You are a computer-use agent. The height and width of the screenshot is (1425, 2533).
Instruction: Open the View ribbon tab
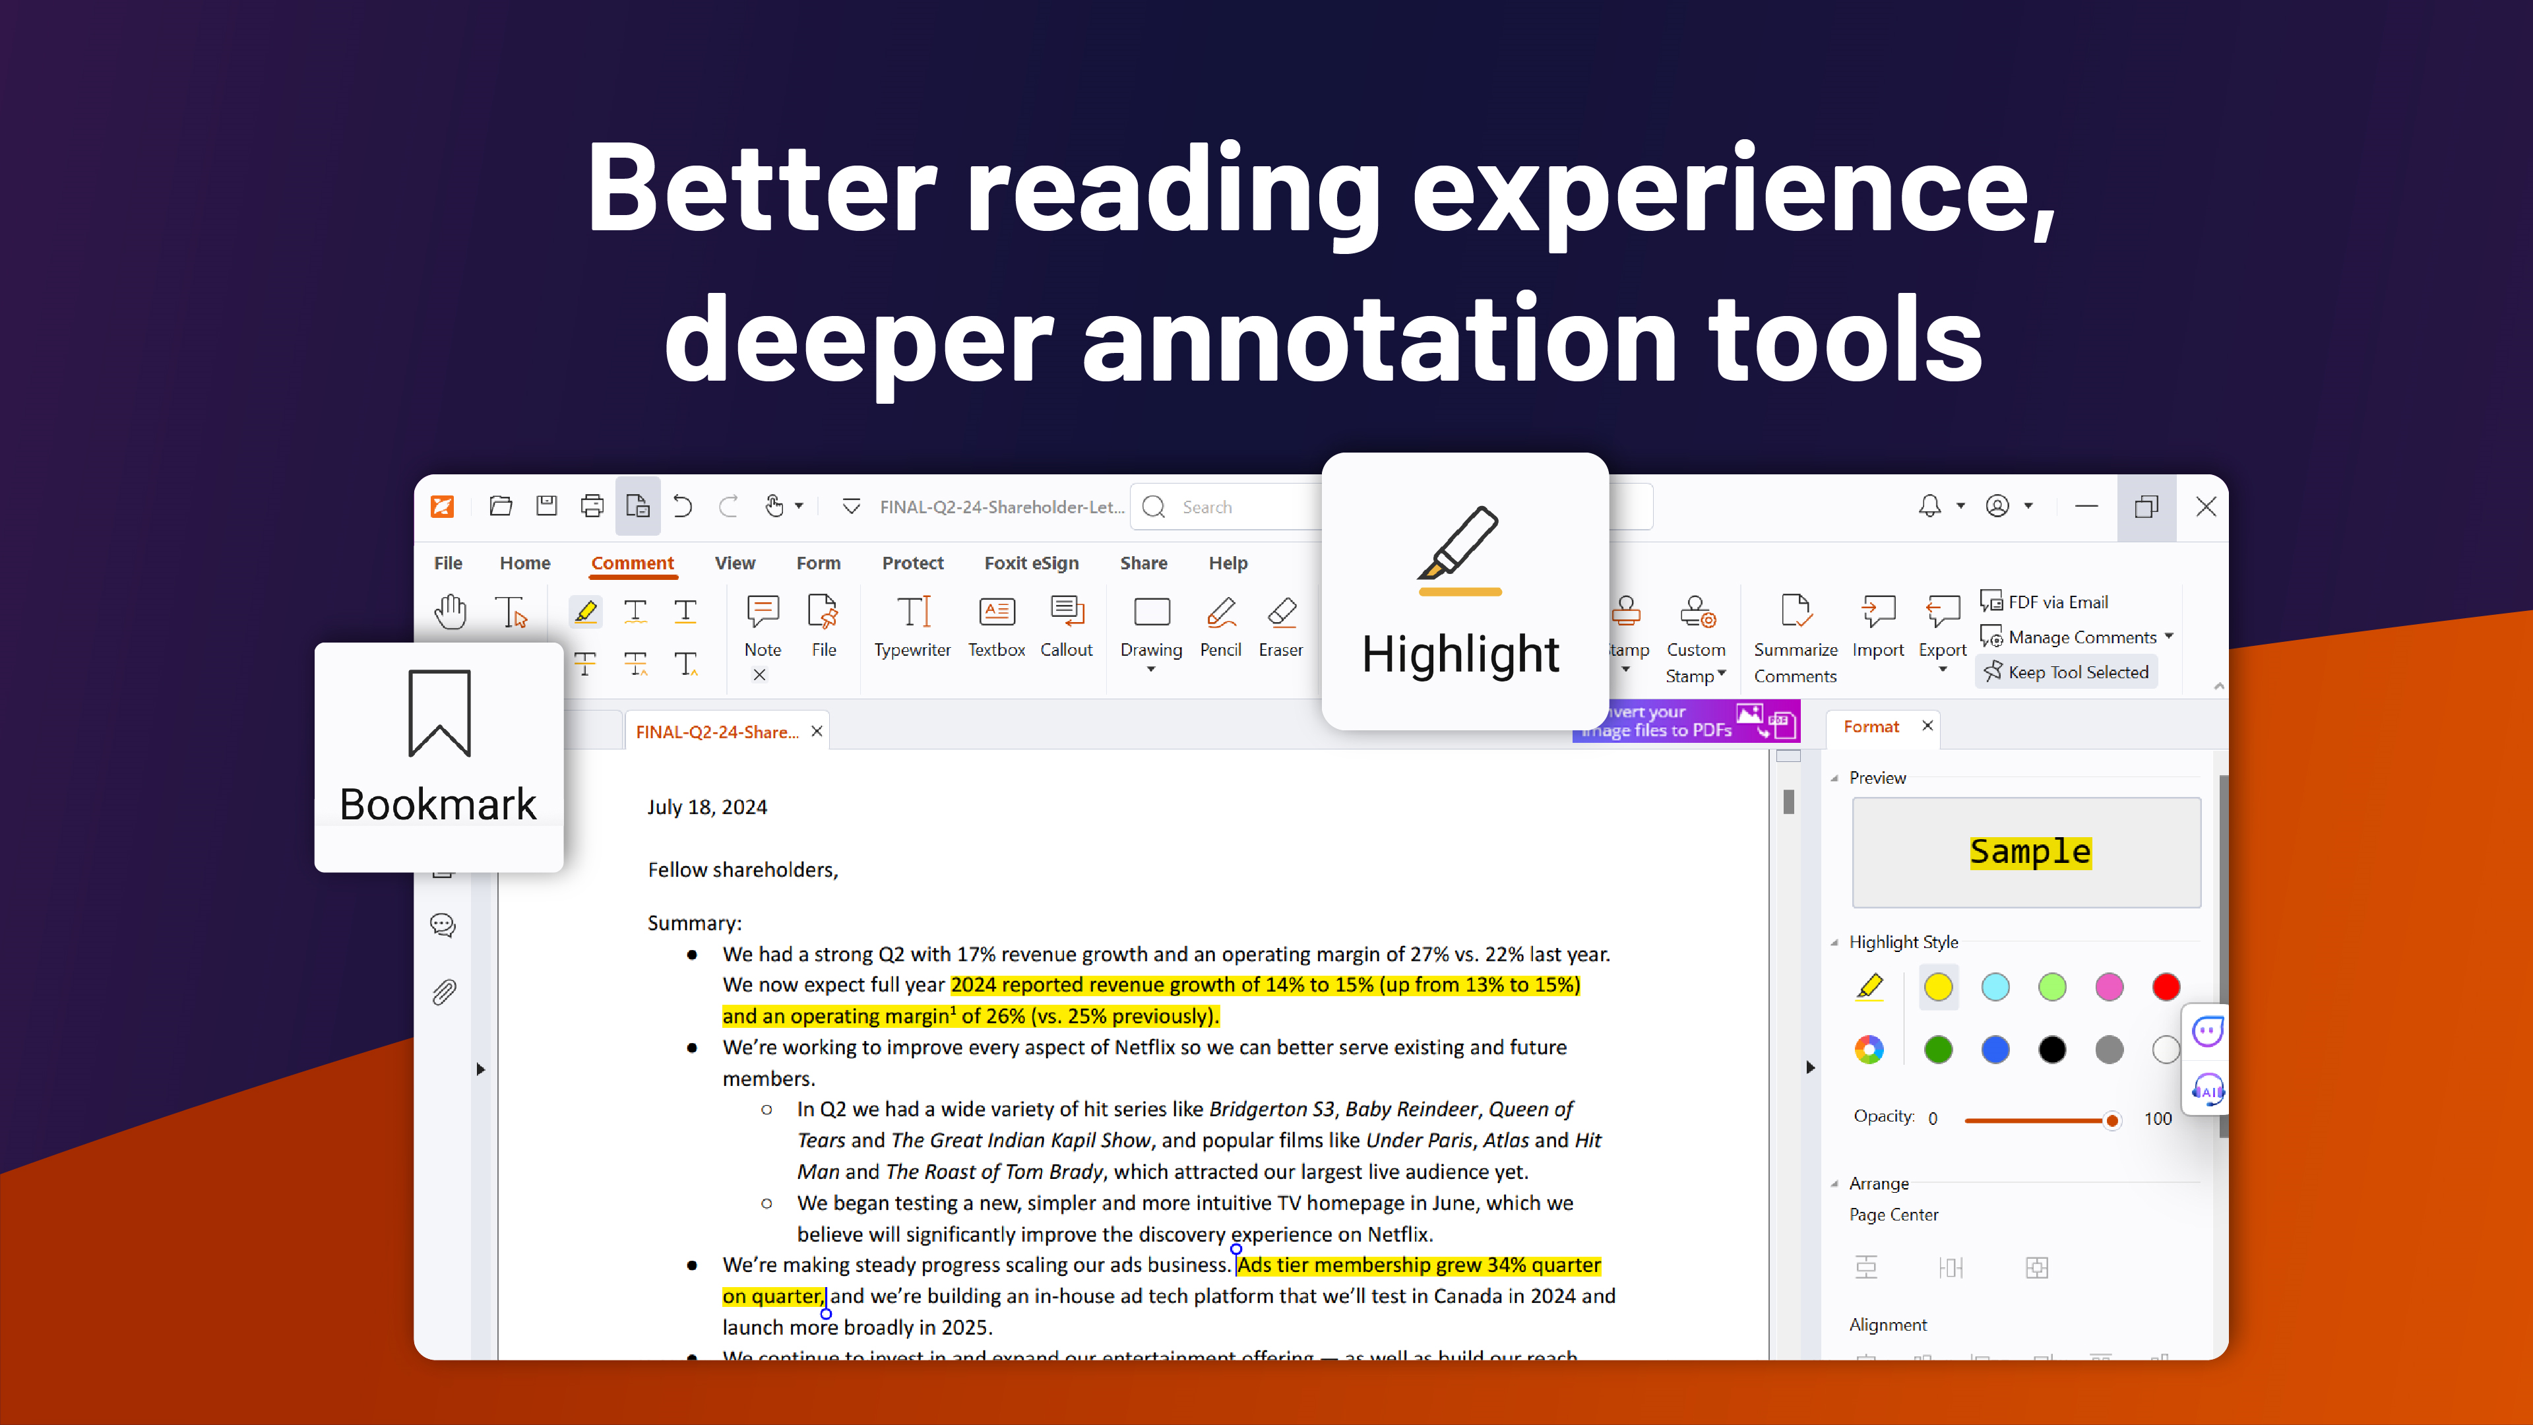coord(734,562)
